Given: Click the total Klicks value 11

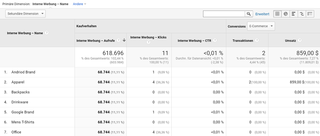Looking at the screenshot, I should click(165, 53).
